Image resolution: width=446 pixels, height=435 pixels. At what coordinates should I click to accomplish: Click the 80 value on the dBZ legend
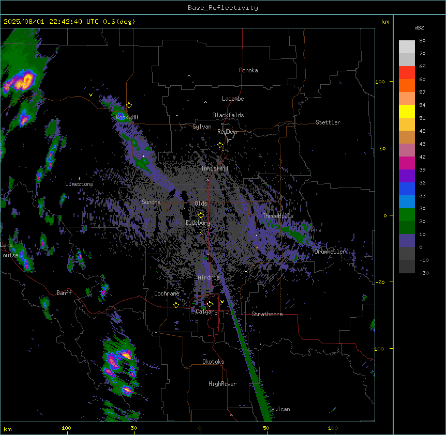pyautogui.click(x=422, y=41)
